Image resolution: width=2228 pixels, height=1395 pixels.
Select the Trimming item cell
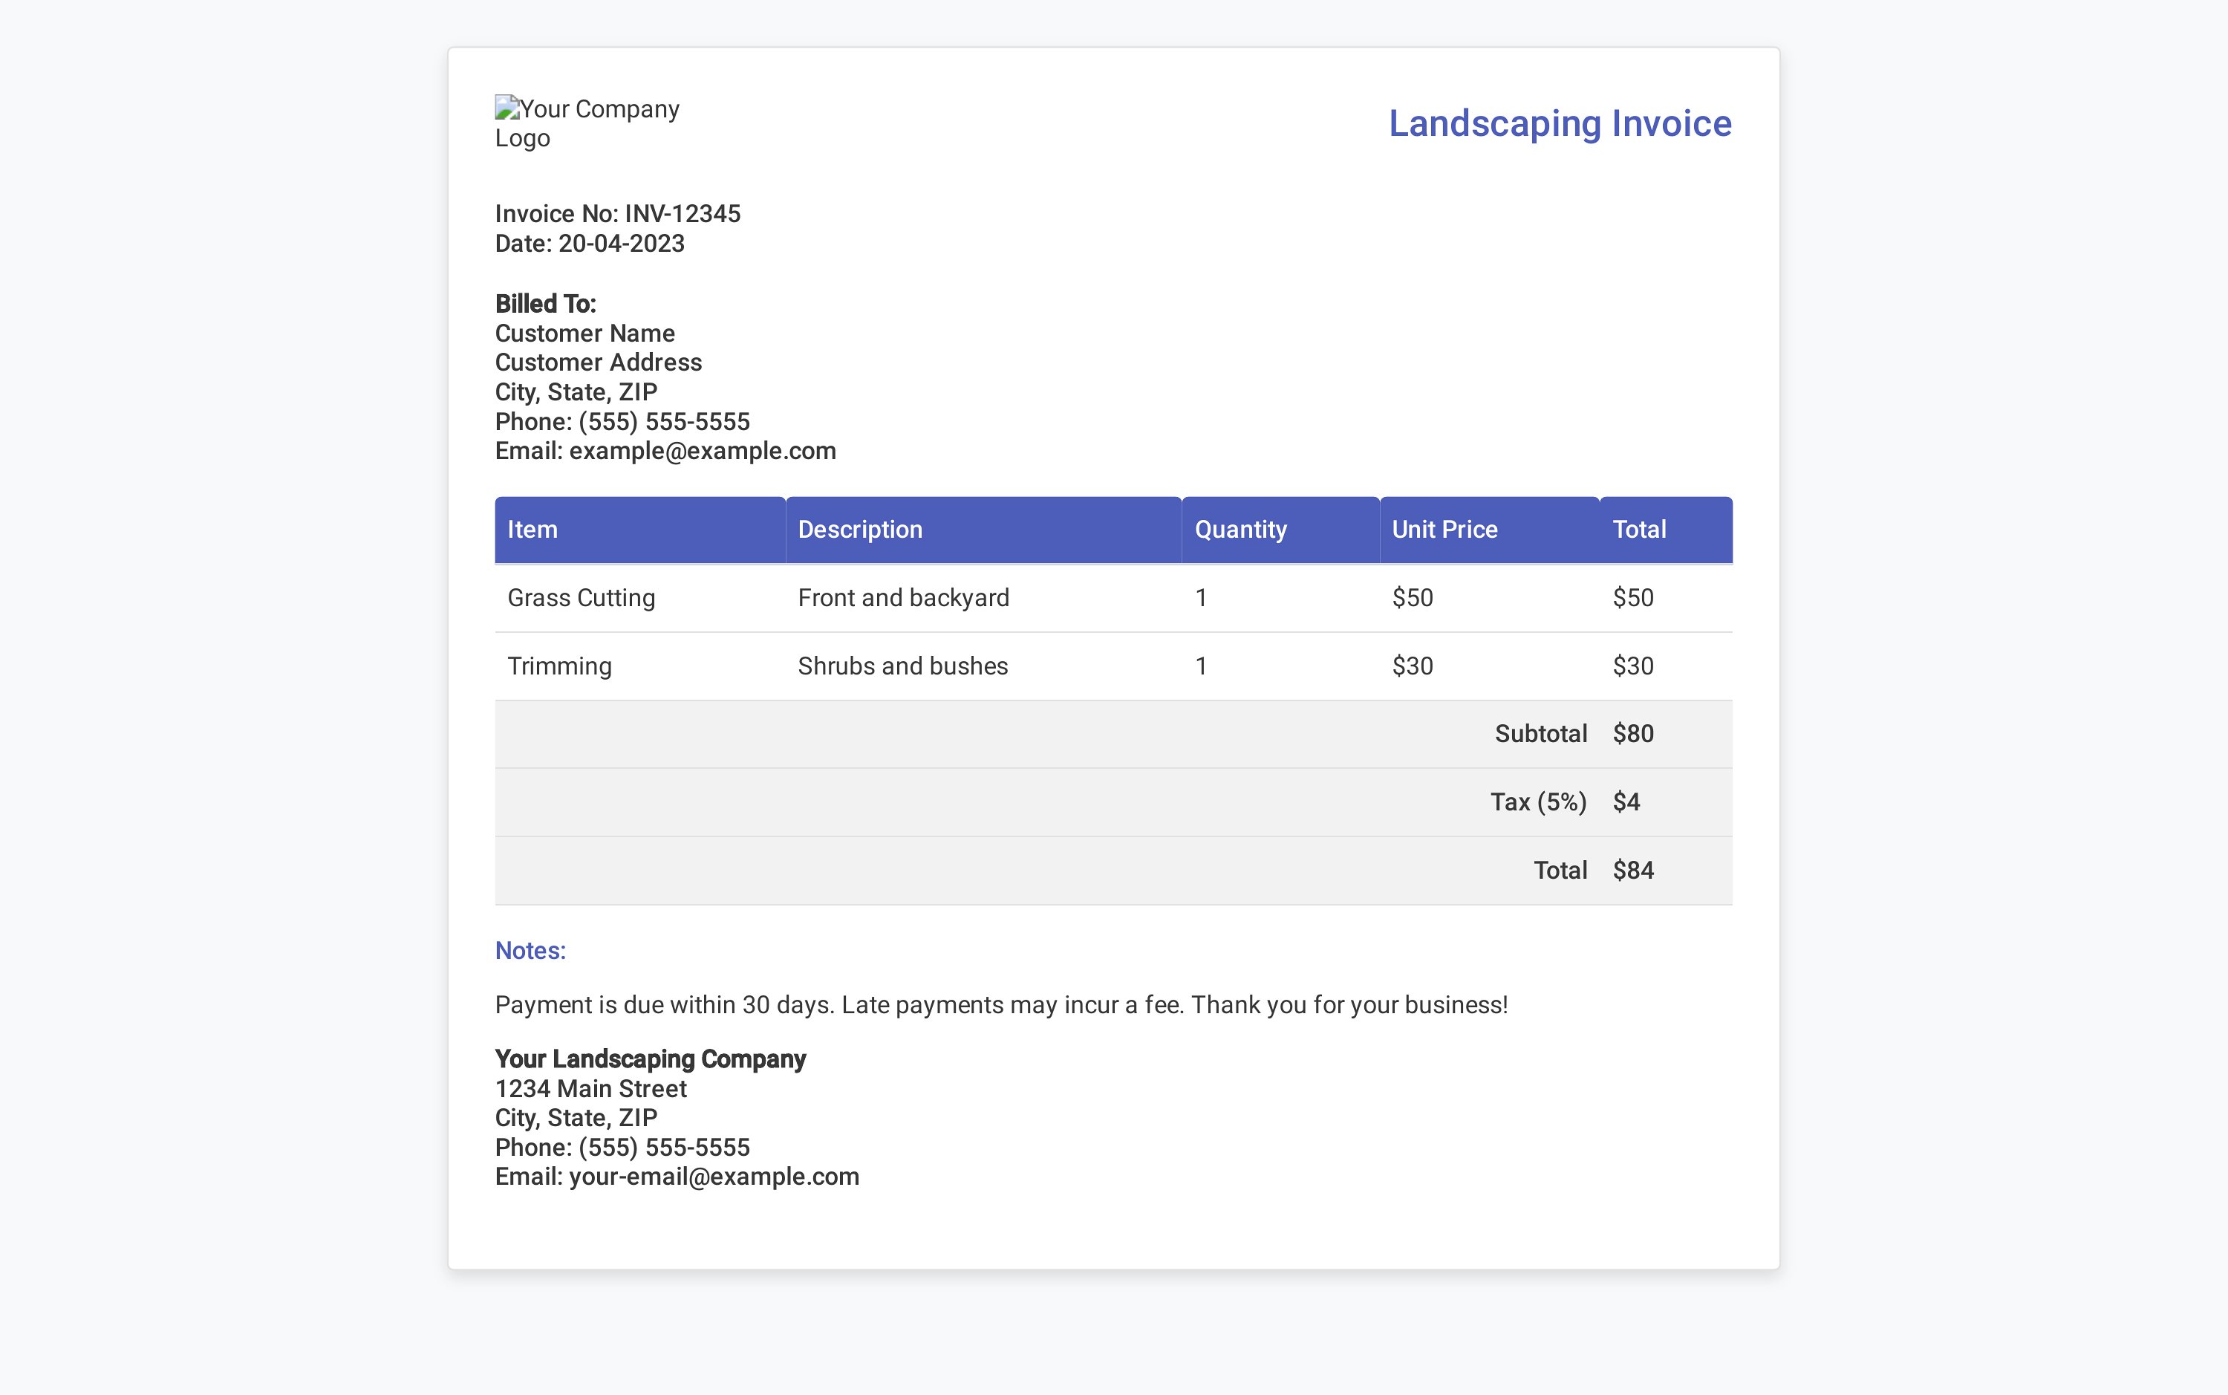coord(640,666)
